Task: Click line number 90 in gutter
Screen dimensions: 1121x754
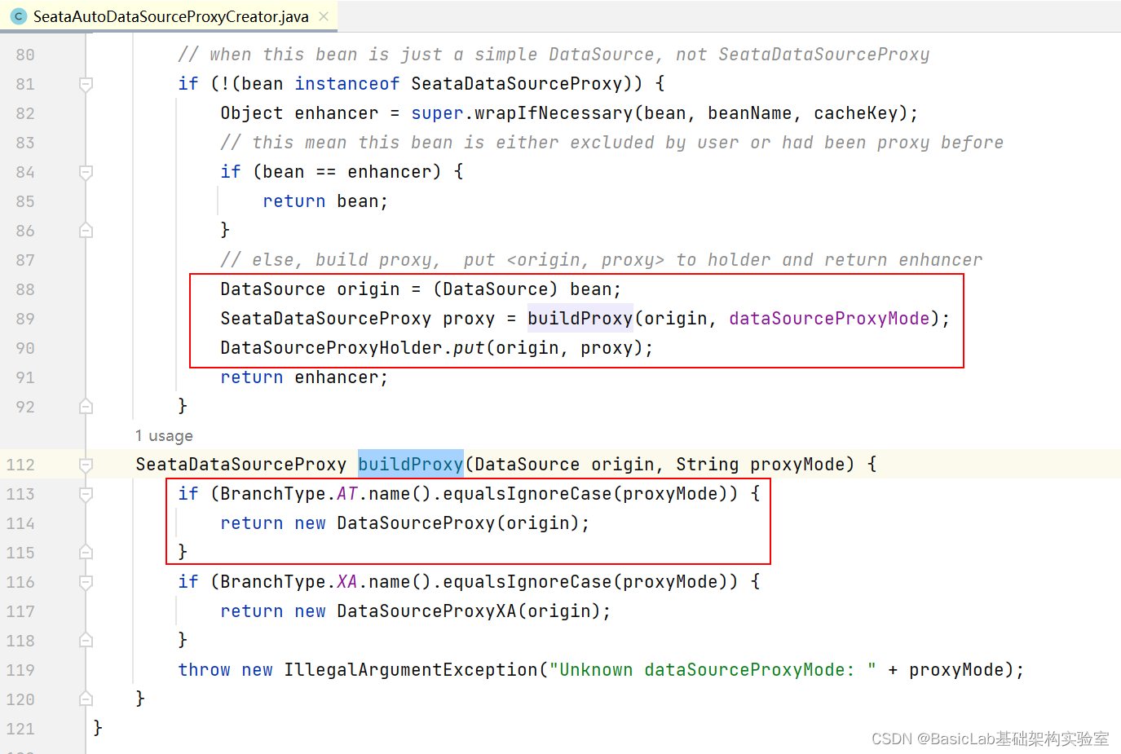Action: (25, 348)
